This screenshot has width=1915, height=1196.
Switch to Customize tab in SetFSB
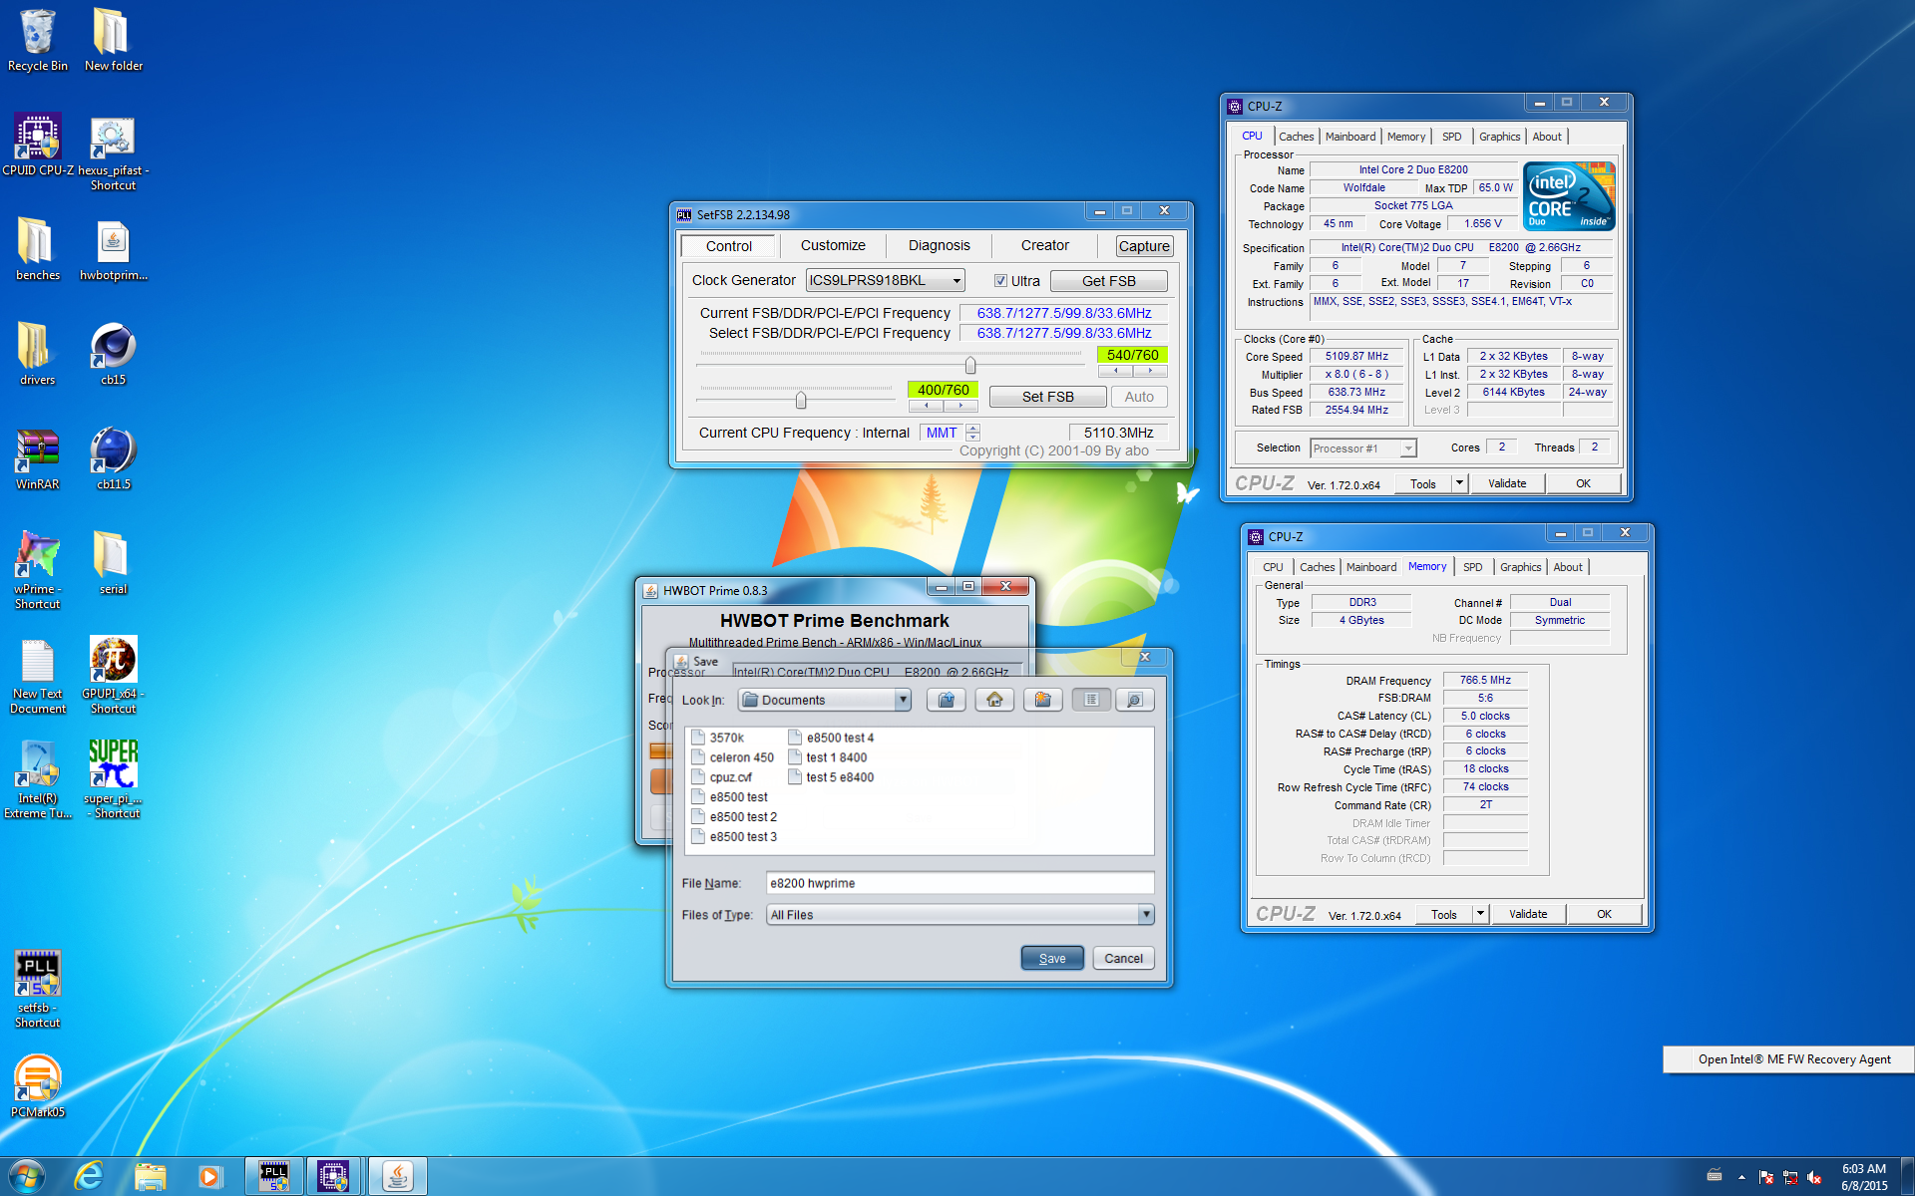[833, 245]
